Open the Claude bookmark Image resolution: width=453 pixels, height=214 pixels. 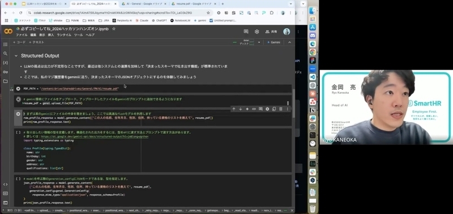[x=142, y=20]
